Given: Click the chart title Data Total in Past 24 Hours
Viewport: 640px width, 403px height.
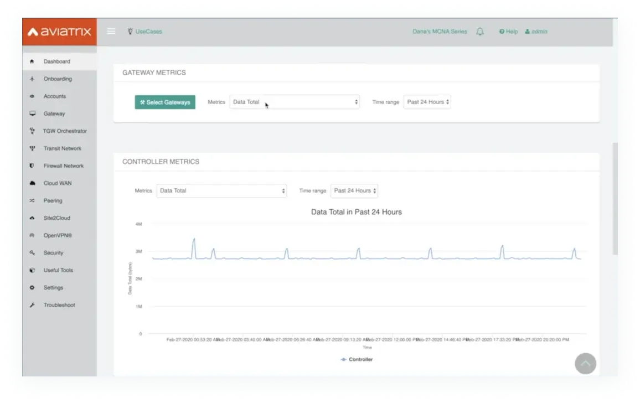Looking at the screenshot, I should click(357, 212).
